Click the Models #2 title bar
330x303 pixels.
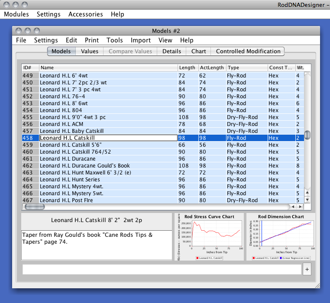(x=166, y=31)
